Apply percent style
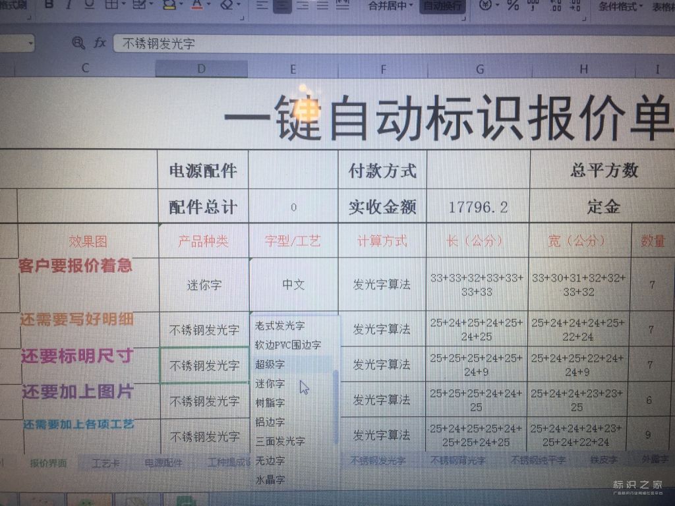The image size is (675, 506). pos(513,5)
